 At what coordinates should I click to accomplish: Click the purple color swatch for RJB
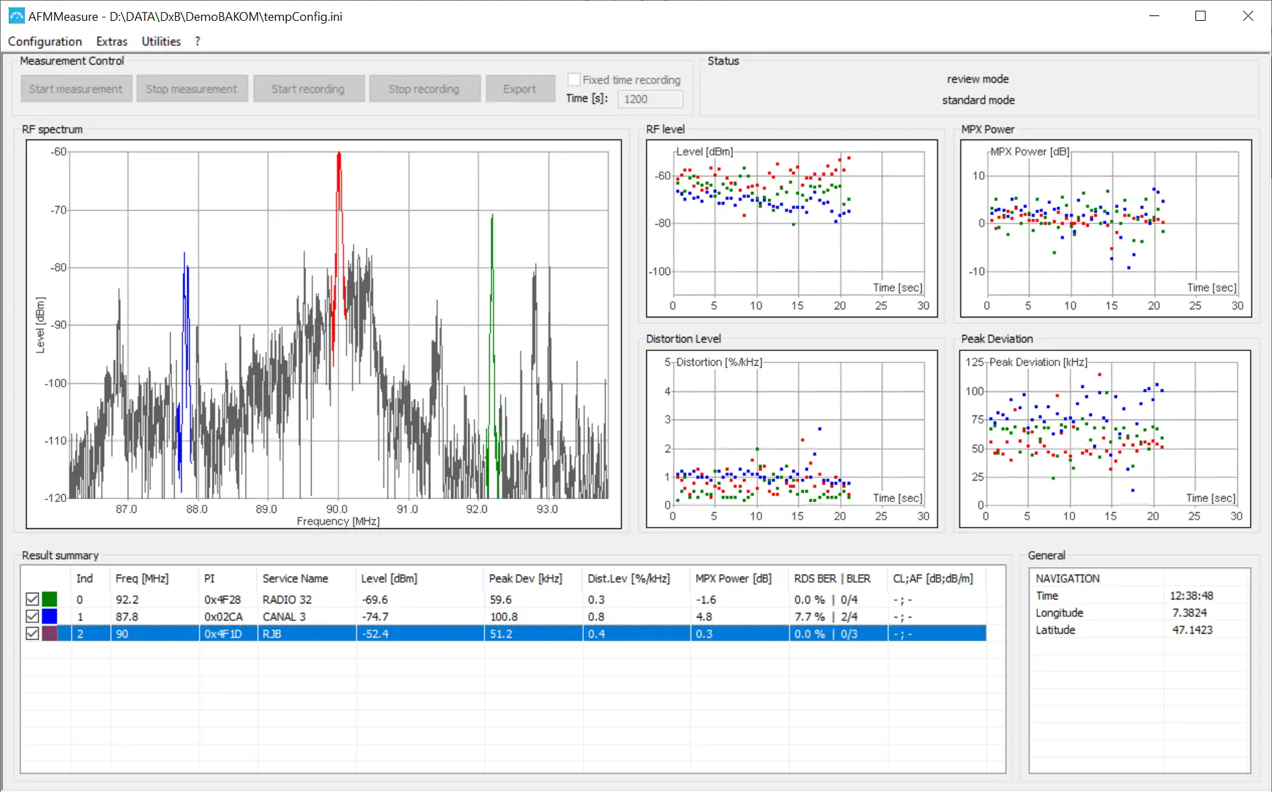coord(50,633)
